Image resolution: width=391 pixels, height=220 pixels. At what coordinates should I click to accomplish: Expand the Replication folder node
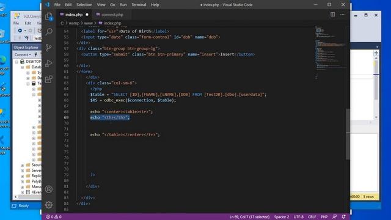(22, 176)
